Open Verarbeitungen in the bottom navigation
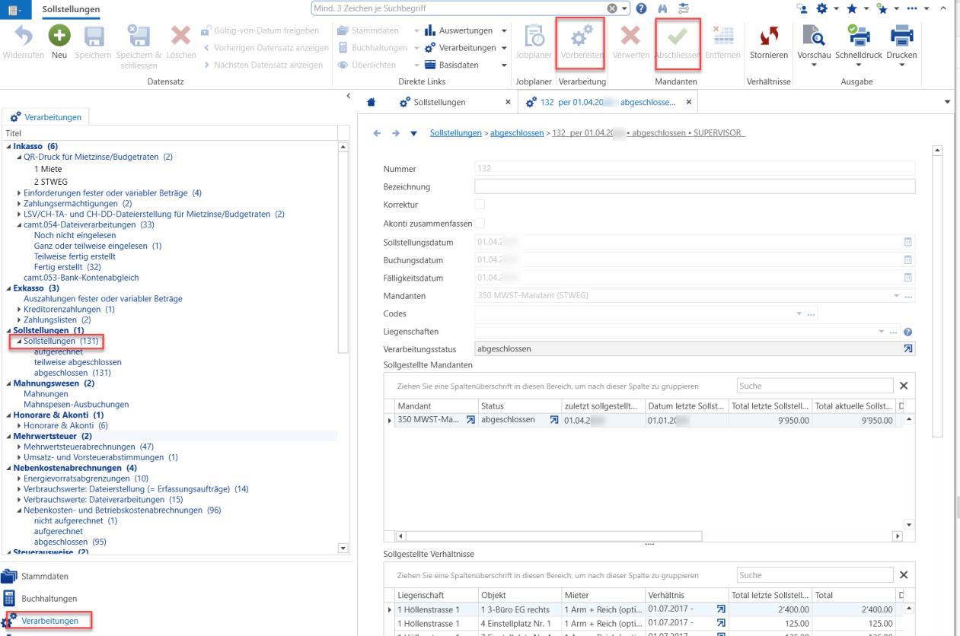 click(x=49, y=621)
